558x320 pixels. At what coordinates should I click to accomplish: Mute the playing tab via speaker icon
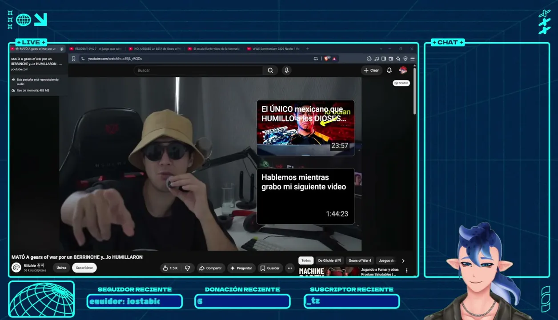pyautogui.click(x=17, y=48)
